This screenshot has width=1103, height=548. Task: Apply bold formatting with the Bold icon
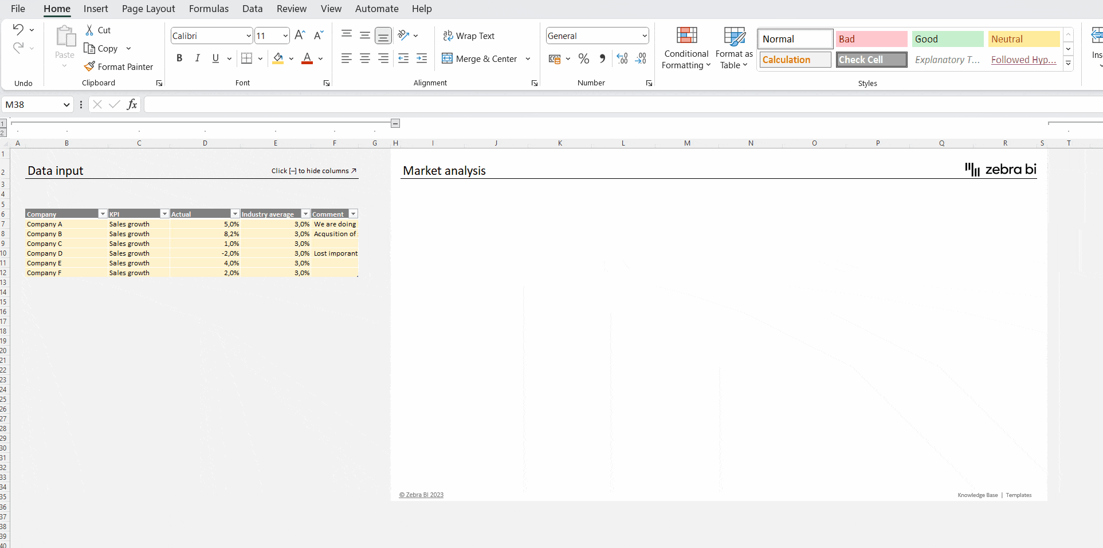tap(179, 58)
